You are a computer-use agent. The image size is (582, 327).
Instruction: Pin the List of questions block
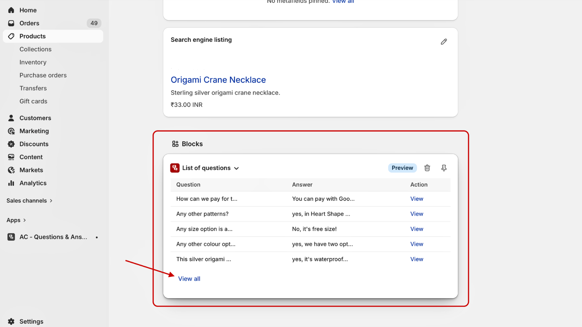click(x=444, y=168)
